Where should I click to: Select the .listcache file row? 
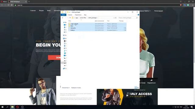tap(97, 28)
